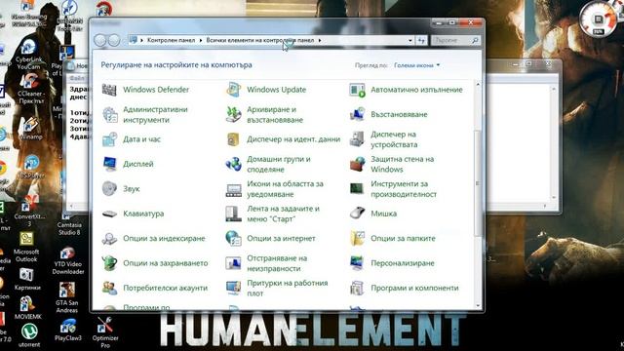
Task: Select GTA San Andreas desktop icon
Action: [67, 297]
